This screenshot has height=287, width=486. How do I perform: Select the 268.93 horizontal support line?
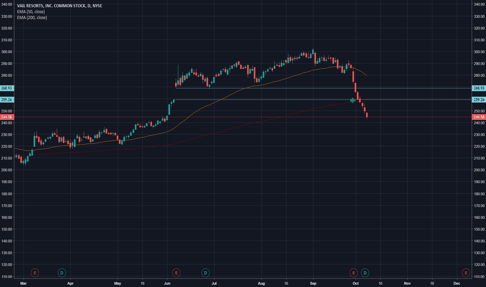pyautogui.click(x=324, y=88)
